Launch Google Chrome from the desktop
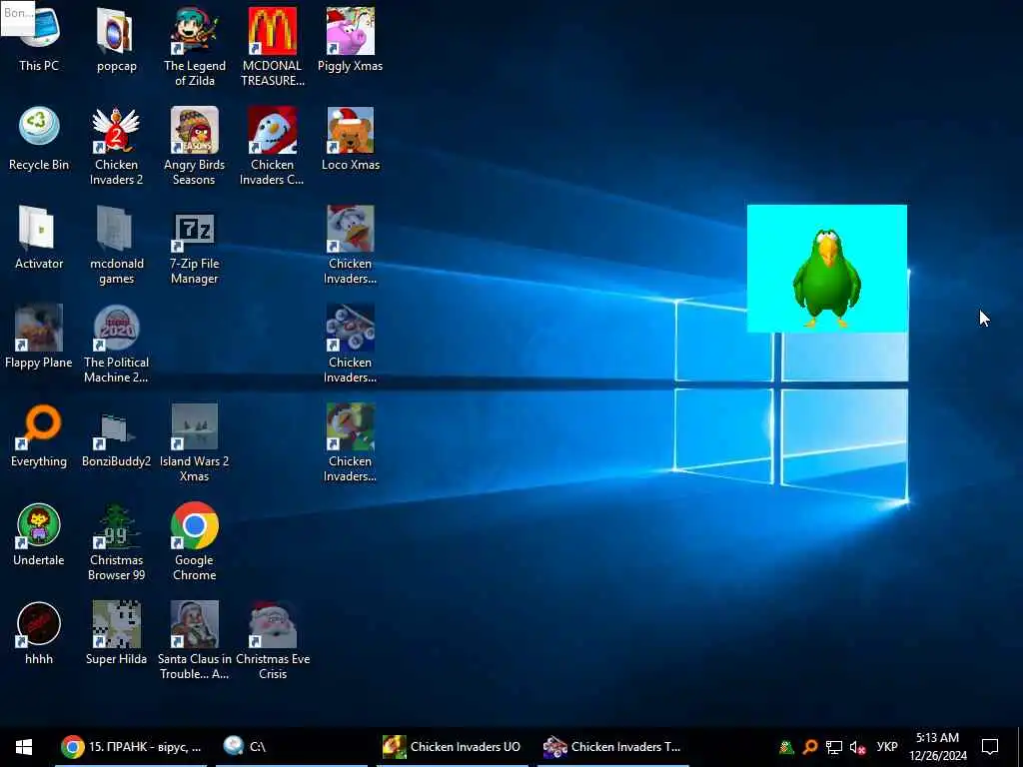The height and width of the screenshot is (767, 1023). [195, 541]
